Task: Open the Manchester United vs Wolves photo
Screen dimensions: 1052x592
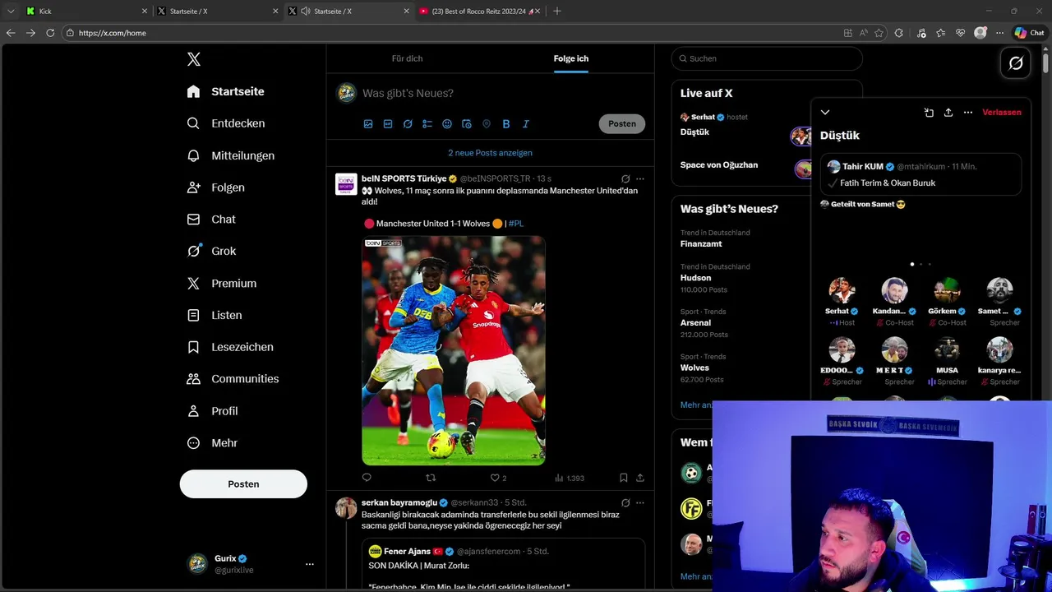Action: (x=454, y=351)
